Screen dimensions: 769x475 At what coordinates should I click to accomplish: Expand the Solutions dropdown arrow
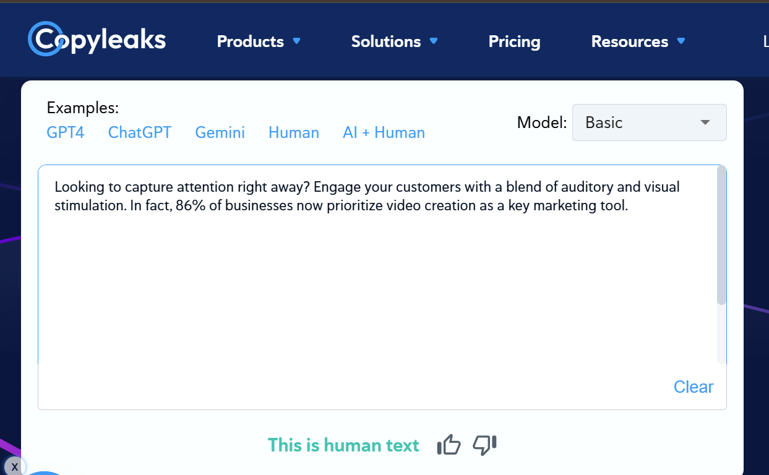click(x=434, y=41)
